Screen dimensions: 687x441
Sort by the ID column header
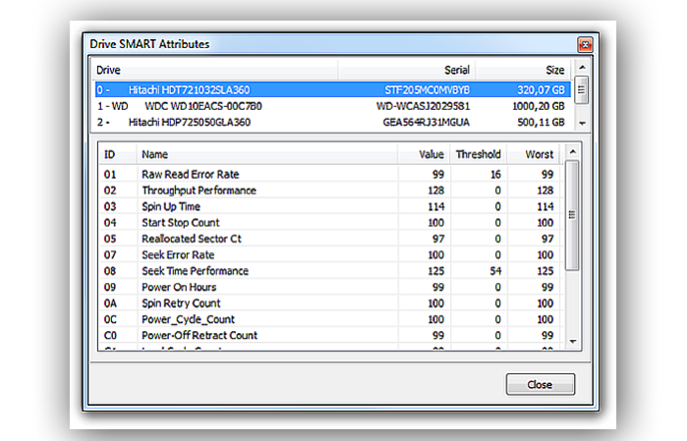click(117, 154)
